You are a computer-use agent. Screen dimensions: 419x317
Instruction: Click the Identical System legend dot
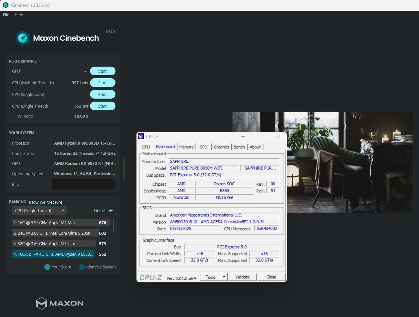tap(82, 267)
